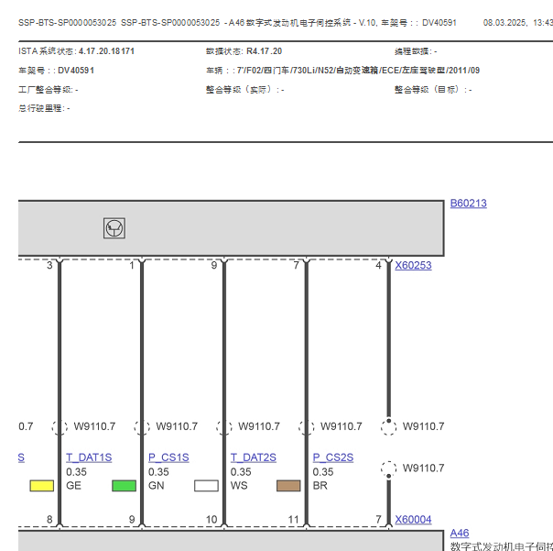This screenshot has width=553, height=551.
Task: Select the vehicle description '7'/F02/四门车/730Li' line
Action: click(x=342, y=71)
